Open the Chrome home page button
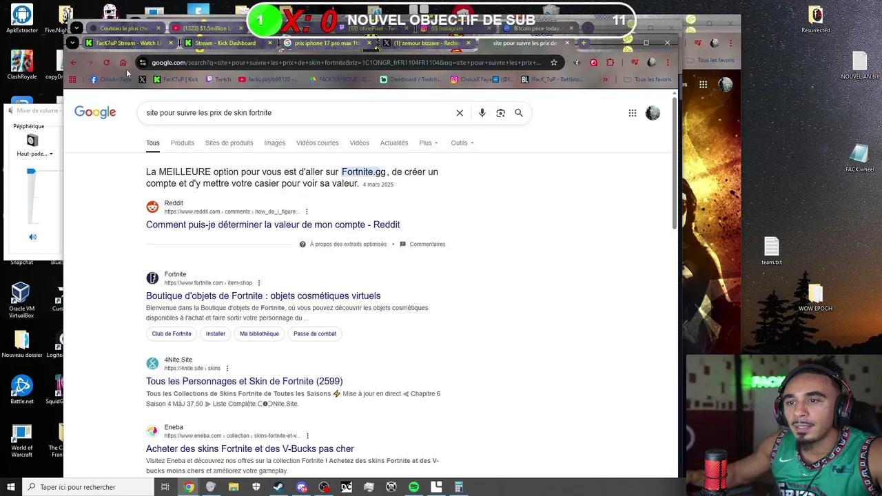Image resolution: width=882 pixels, height=496 pixels. 123,63
